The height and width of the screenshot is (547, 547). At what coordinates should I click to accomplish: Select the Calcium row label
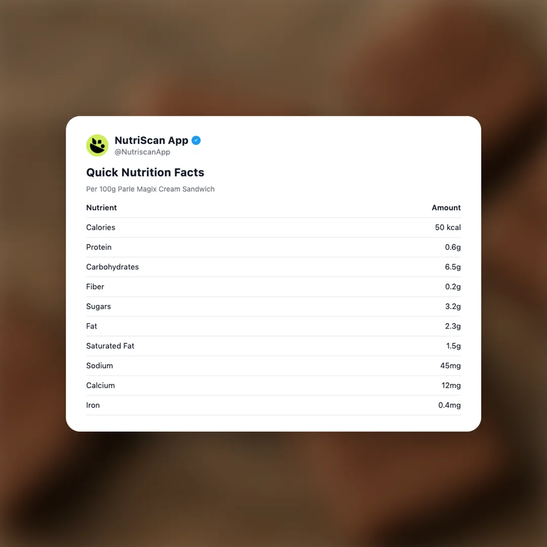[100, 385]
